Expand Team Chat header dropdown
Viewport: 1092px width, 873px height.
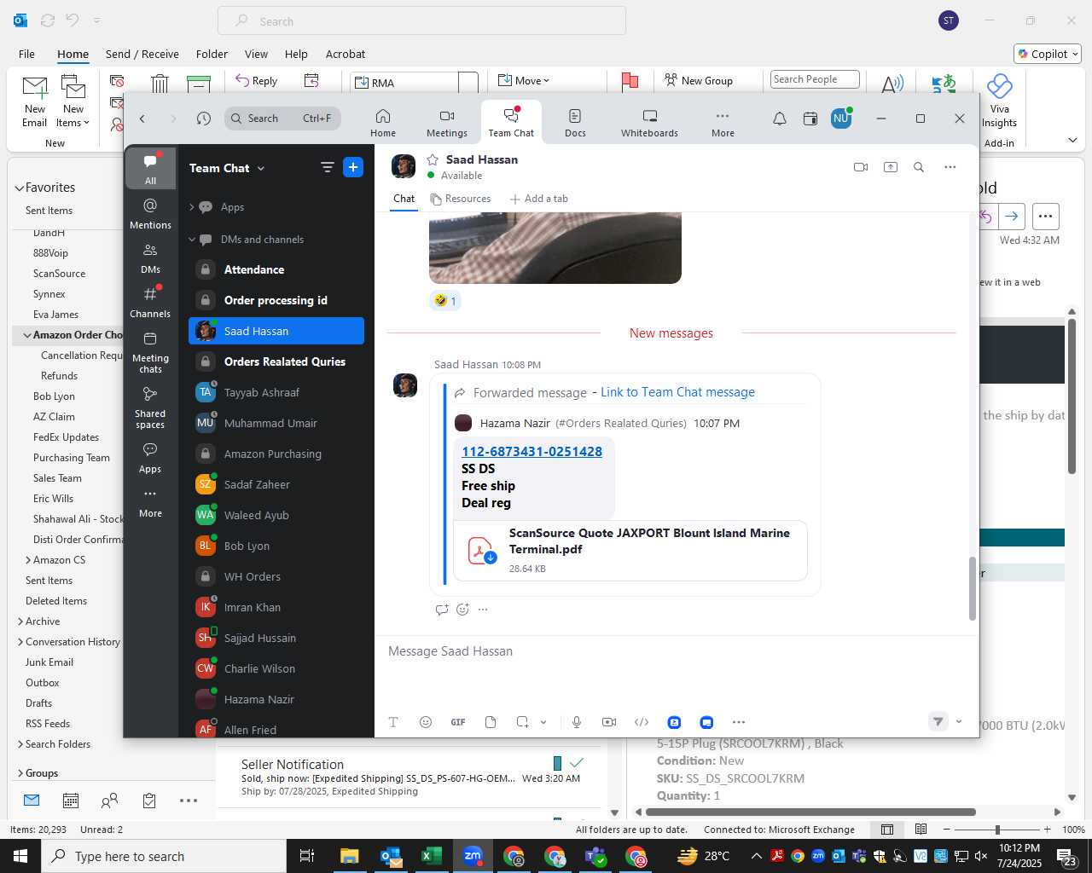(x=261, y=168)
